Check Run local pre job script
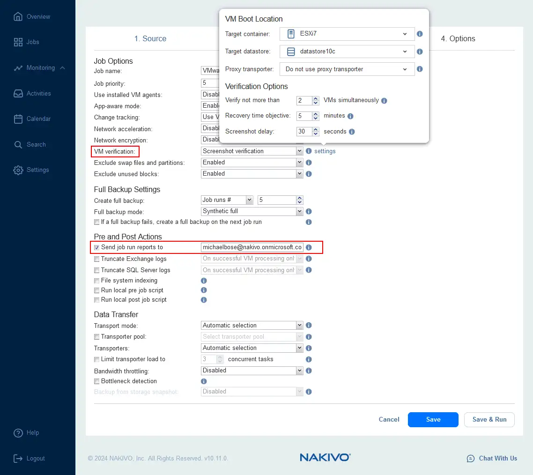Image resolution: width=533 pixels, height=475 pixels. 97,290
